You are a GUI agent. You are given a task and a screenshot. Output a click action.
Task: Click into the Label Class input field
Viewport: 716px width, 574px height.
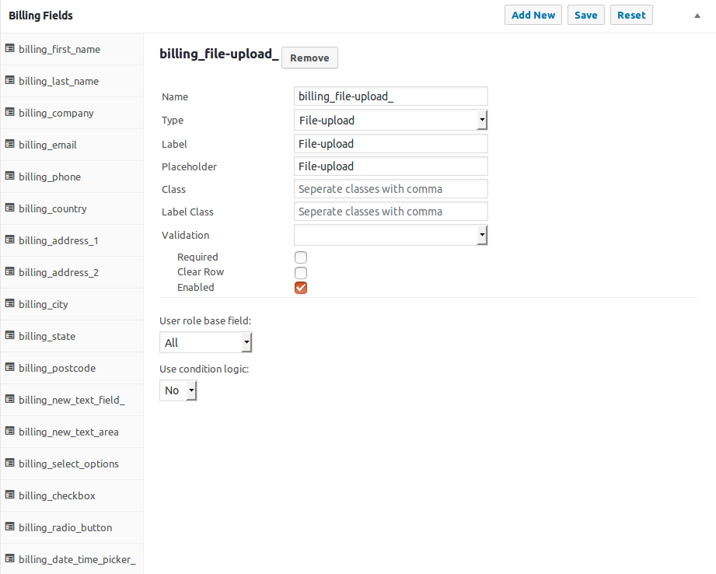coord(391,212)
